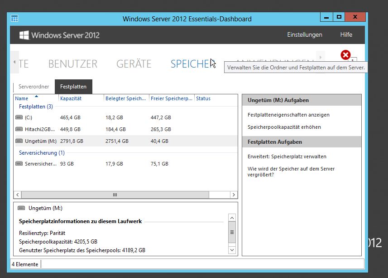This screenshot has width=388, height=278.
Task: Minimize the dashboard window
Action: click(x=326, y=17)
